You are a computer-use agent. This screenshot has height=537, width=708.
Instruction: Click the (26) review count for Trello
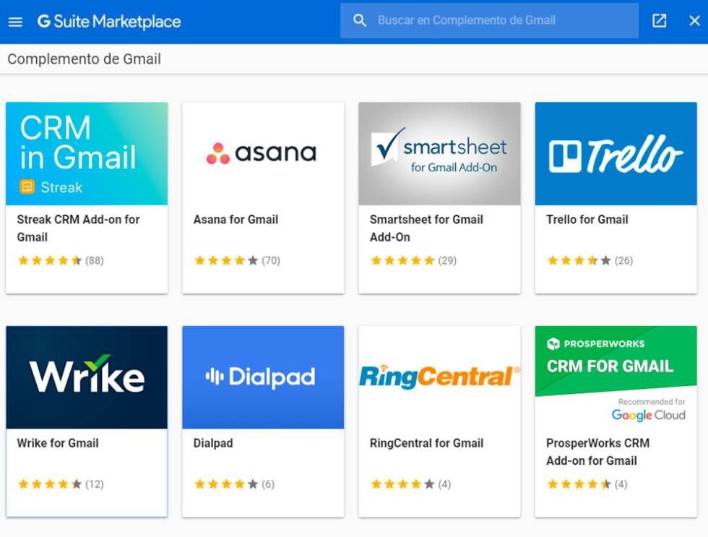pyautogui.click(x=623, y=261)
